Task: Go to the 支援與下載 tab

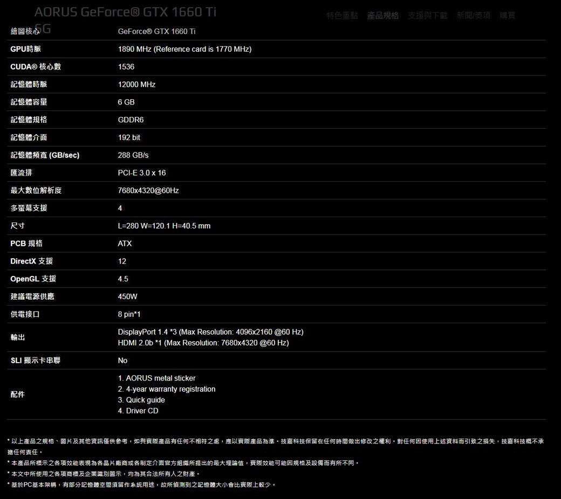Action: click(428, 16)
